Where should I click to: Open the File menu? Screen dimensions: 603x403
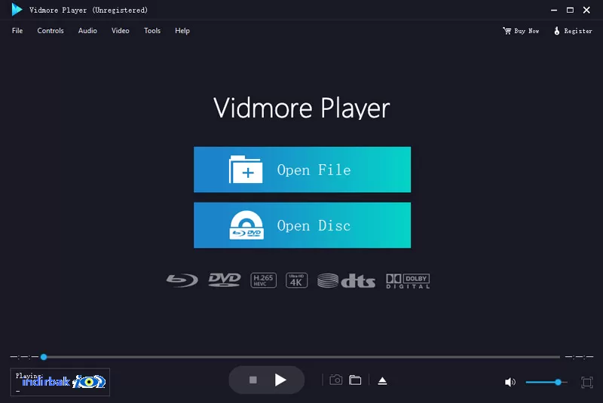point(17,31)
